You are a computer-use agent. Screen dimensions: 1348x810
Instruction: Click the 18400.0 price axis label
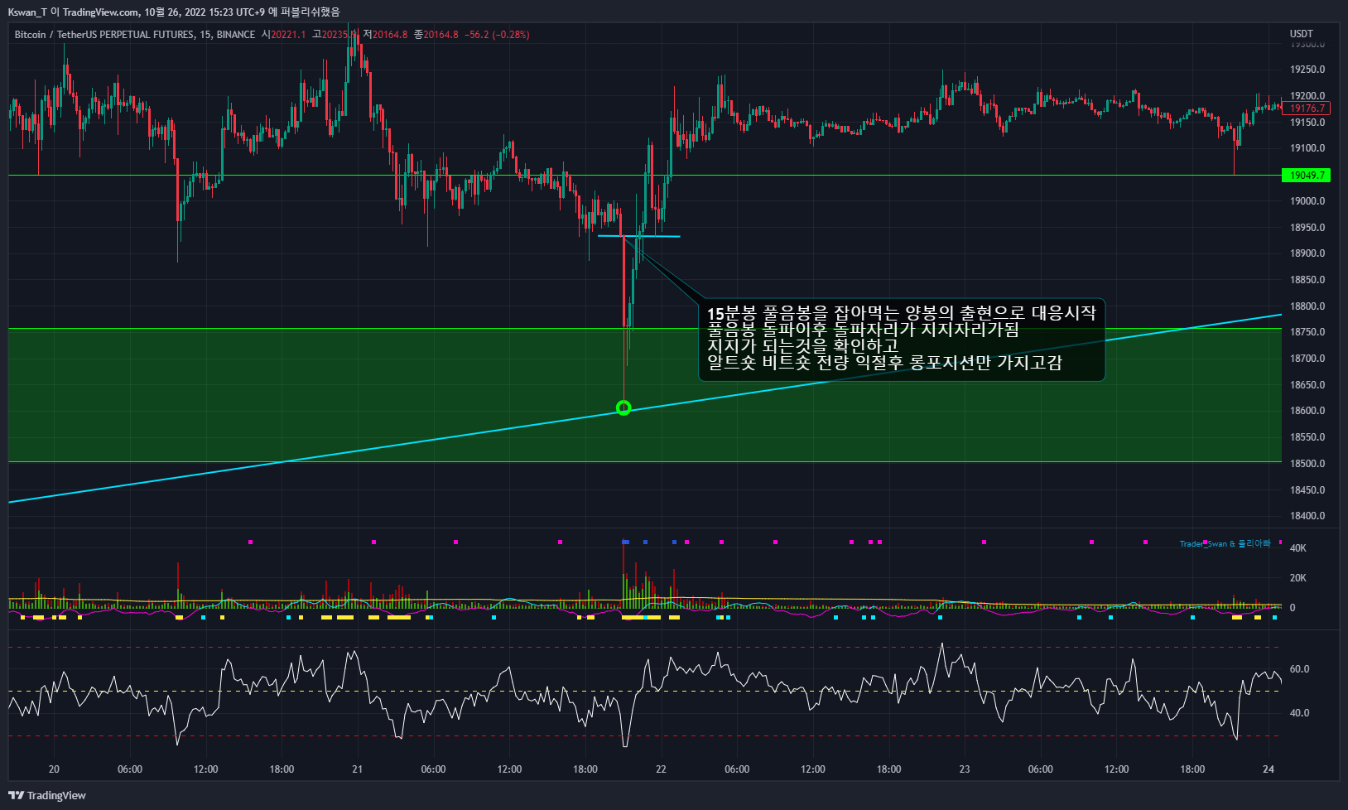point(1307,516)
